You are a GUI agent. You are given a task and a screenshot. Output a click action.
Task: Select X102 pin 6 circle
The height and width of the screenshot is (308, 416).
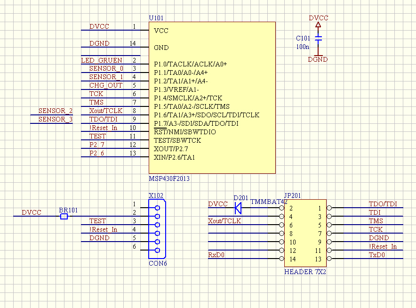pos(157,250)
